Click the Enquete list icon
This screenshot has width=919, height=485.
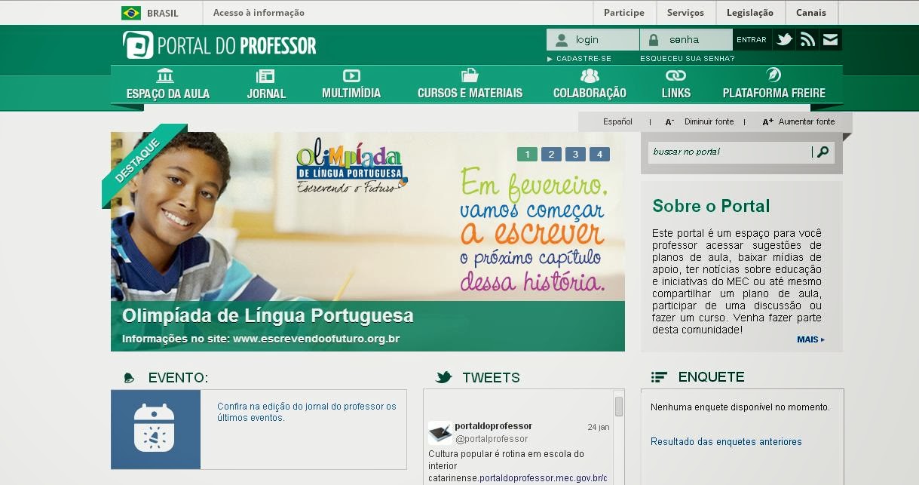tap(660, 377)
